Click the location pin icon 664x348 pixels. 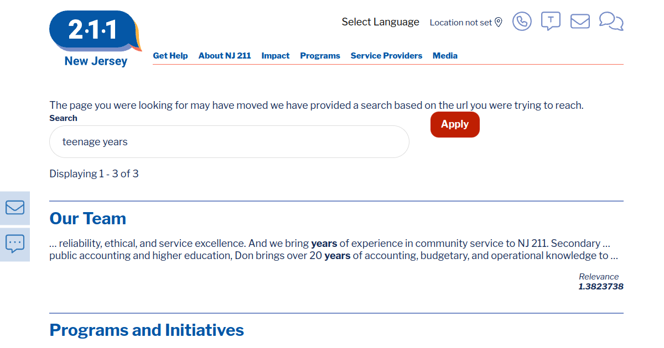pos(499,22)
